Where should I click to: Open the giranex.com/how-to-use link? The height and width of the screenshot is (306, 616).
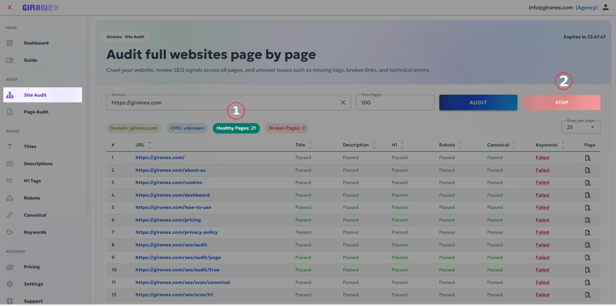pos(173,208)
